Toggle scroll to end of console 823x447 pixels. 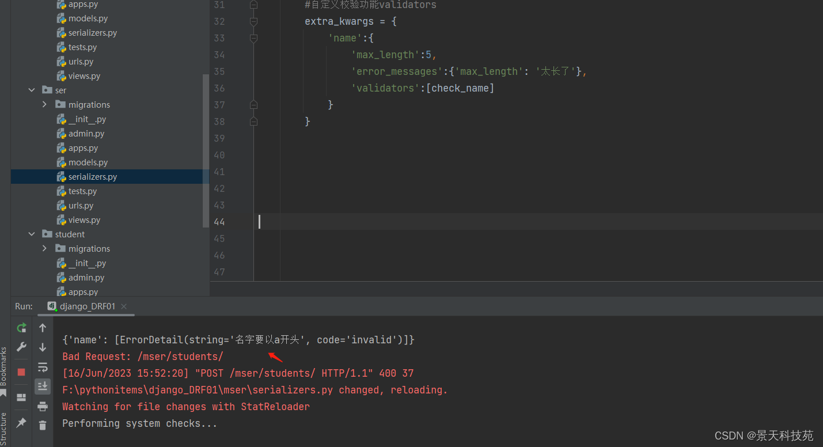(x=43, y=387)
